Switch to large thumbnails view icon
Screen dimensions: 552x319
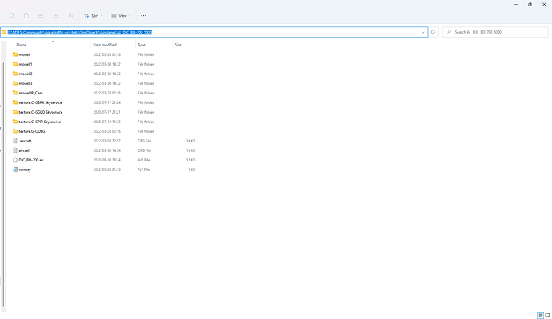click(x=547, y=315)
